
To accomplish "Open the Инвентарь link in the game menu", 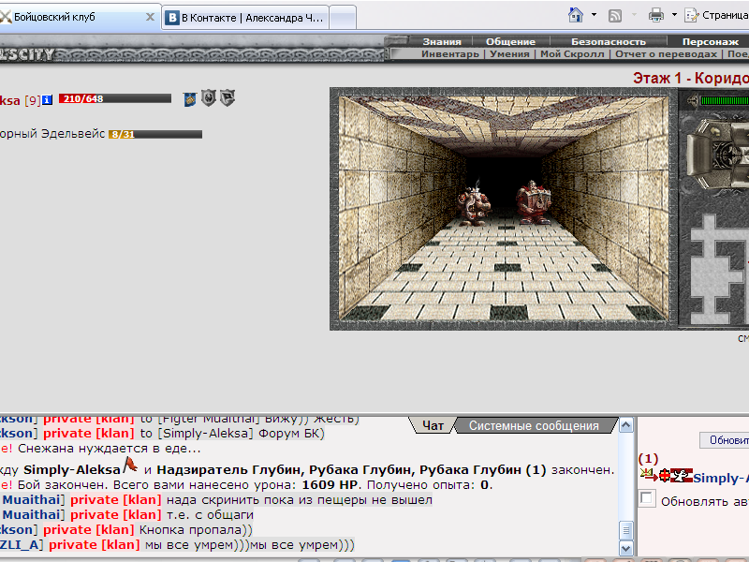I will pos(450,54).
